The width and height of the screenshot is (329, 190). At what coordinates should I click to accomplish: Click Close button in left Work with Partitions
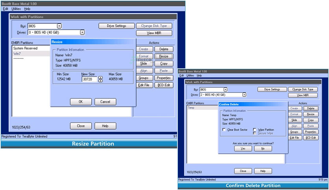click(81, 126)
